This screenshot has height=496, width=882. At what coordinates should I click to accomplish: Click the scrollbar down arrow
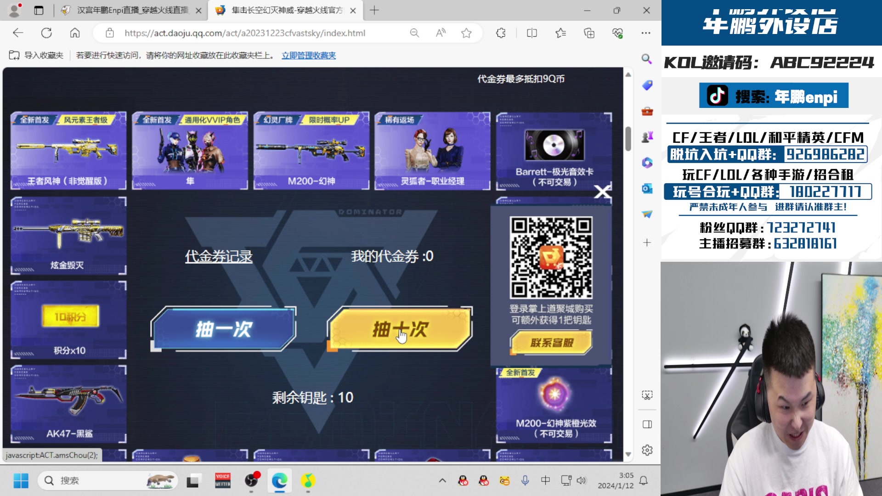(628, 454)
